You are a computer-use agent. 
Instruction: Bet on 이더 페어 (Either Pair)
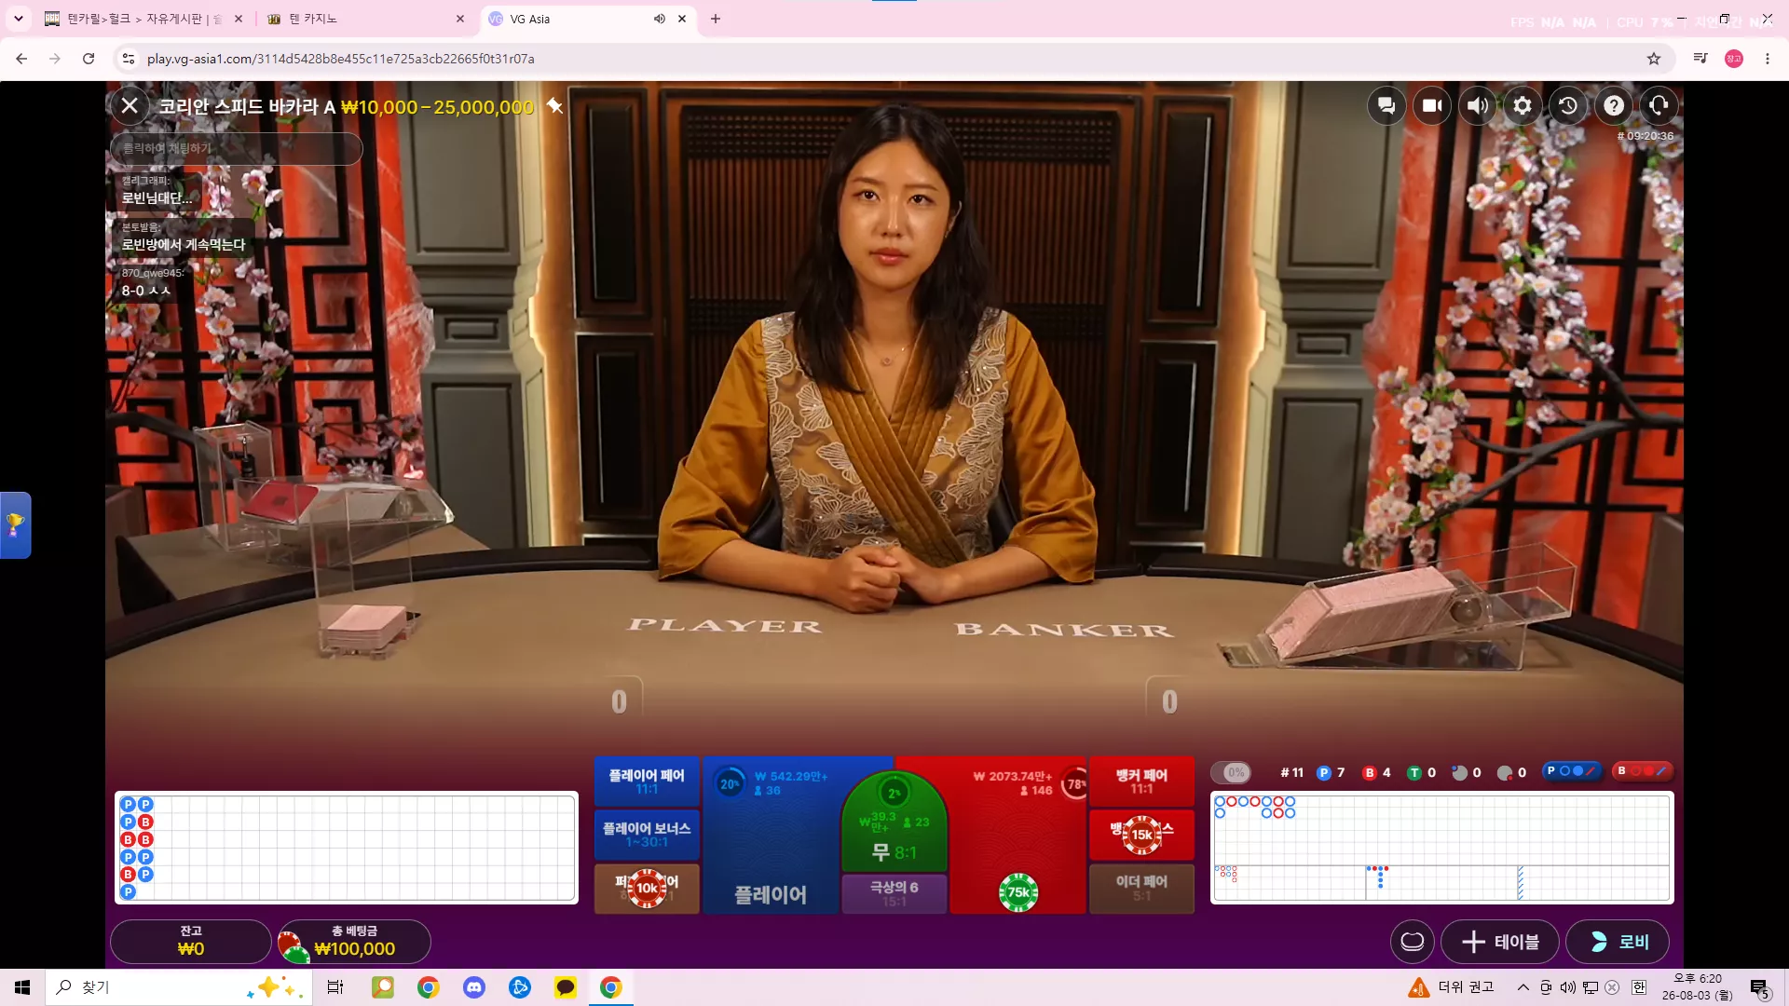pyautogui.click(x=1141, y=889)
